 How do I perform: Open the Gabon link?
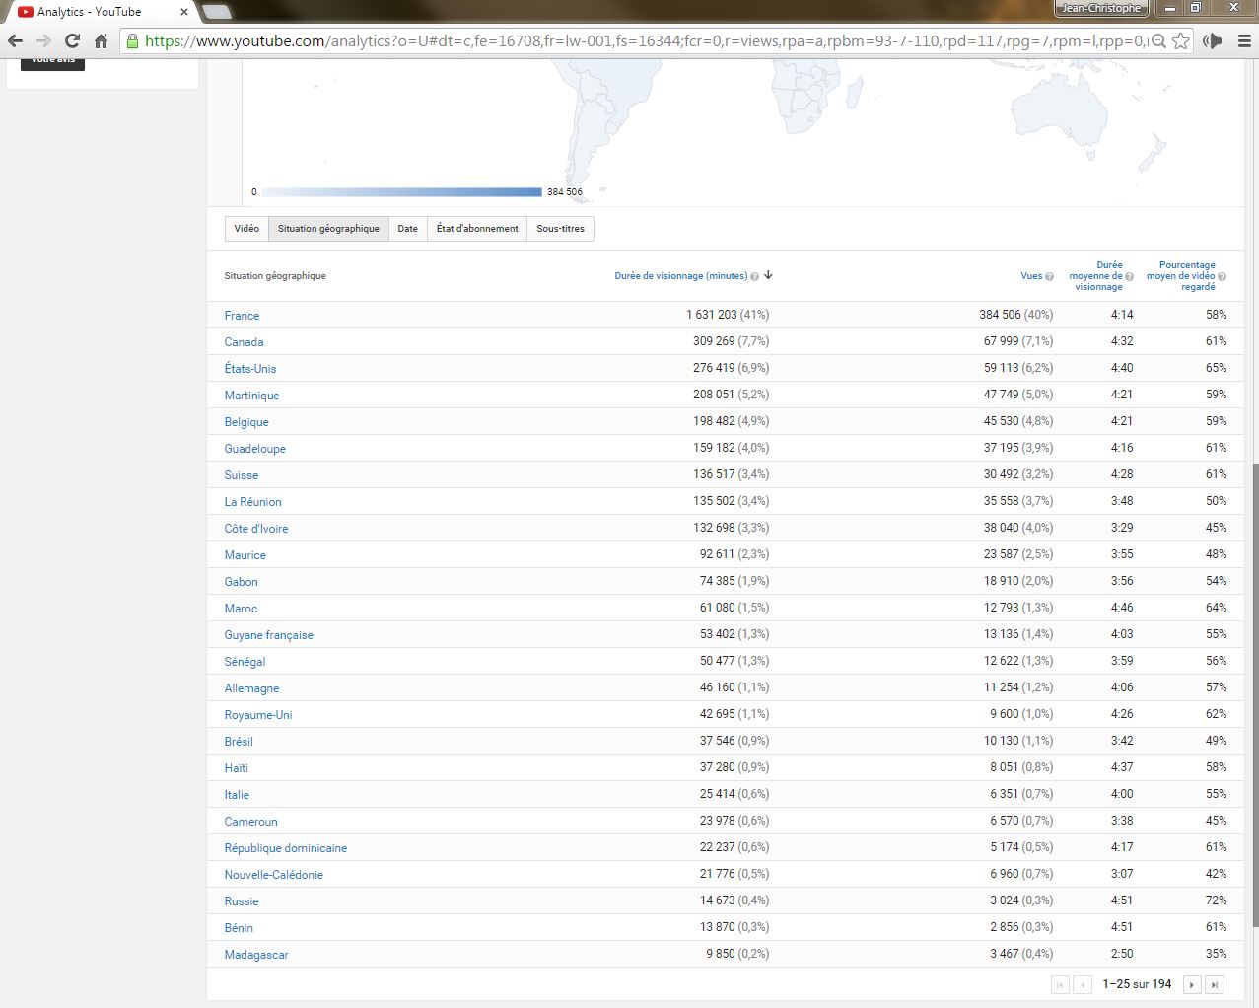point(241,582)
